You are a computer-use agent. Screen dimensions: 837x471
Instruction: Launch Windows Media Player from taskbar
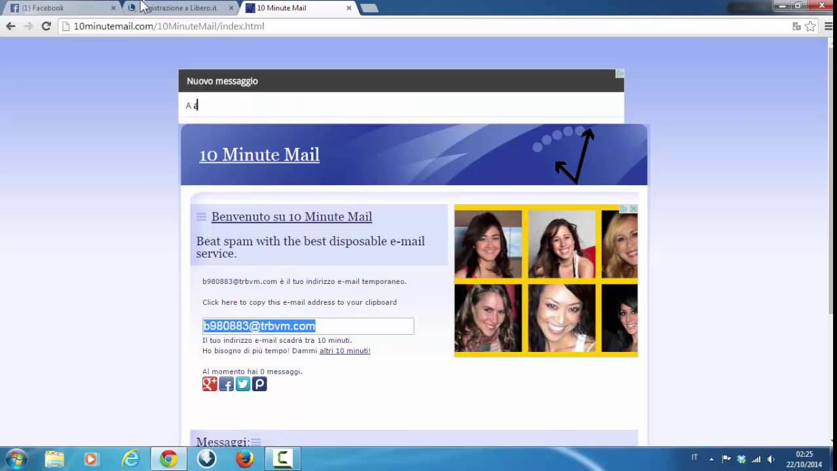(x=91, y=459)
